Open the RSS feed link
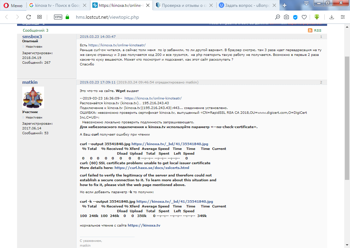This screenshot has width=350, height=248. point(318,30)
